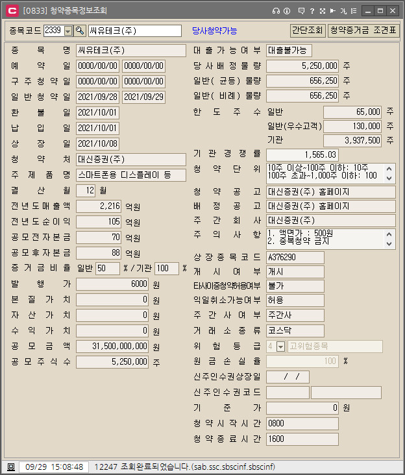Click the headset support icon in title bar
The height and width of the screenshot is (475, 405).
pyautogui.click(x=276, y=11)
